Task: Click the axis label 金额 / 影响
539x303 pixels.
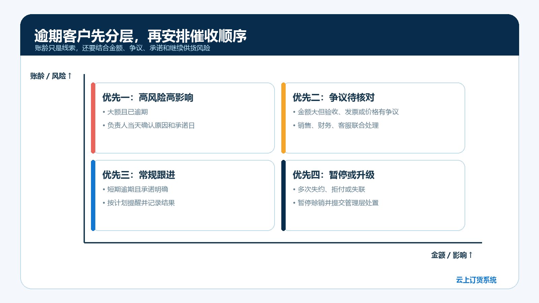Action: [x=452, y=255]
